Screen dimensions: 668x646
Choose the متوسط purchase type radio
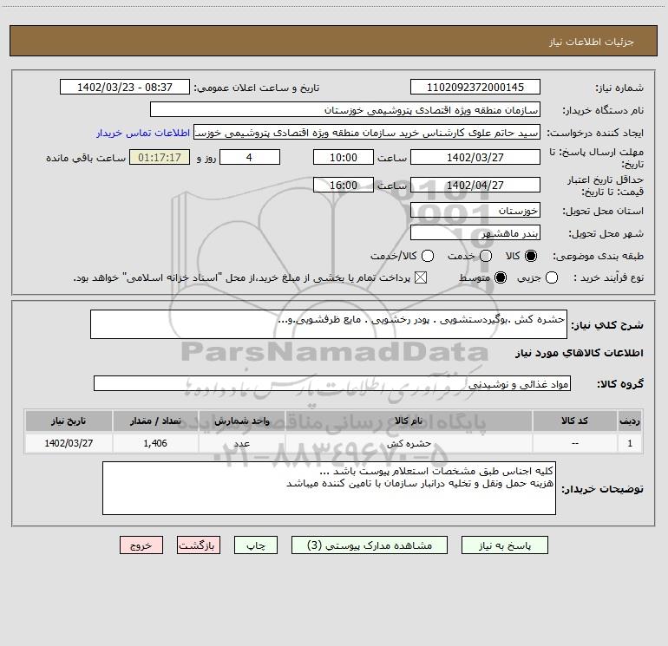click(501, 277)
